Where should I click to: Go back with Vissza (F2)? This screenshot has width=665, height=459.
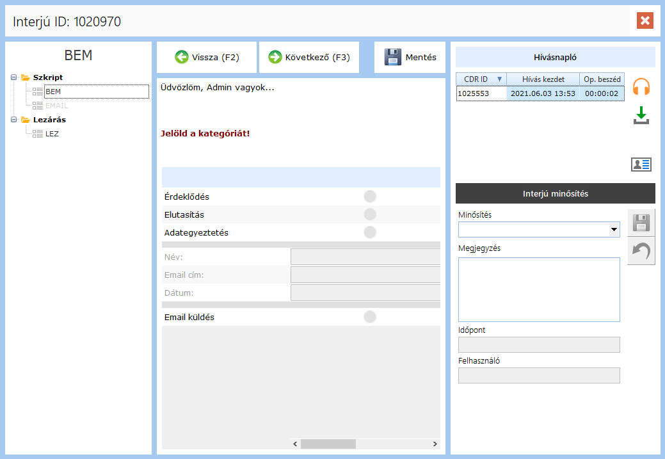(207, 58)
